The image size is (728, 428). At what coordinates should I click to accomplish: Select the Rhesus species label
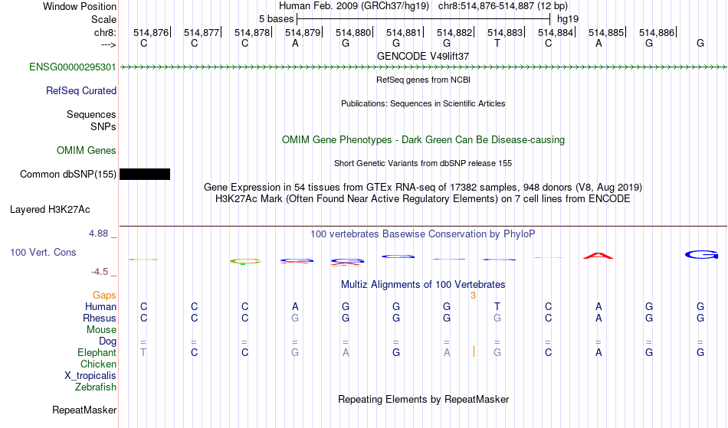[x=100, y=318]
